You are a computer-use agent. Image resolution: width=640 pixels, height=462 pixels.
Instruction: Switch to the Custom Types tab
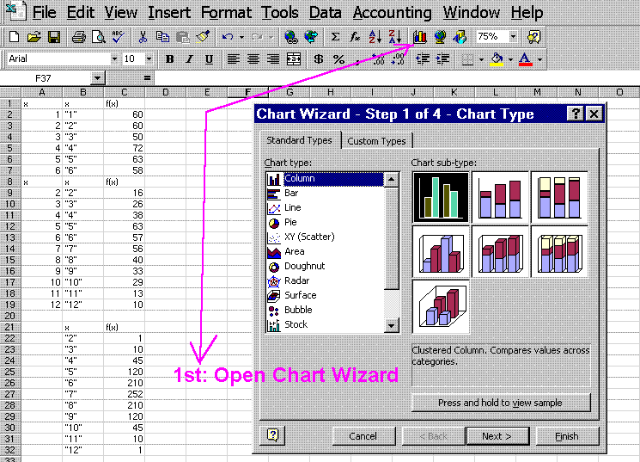click(x=376, y=141)
